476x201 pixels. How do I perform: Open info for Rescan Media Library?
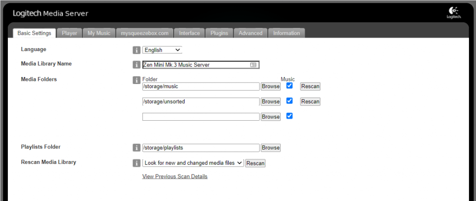click(137, 163)
